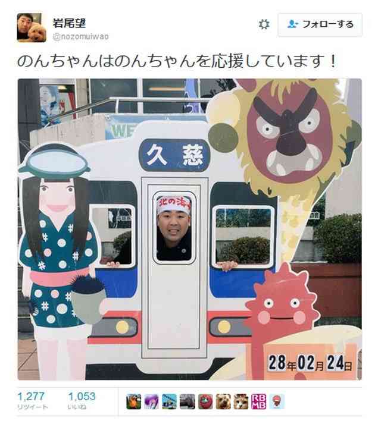Open the gear settings menu beside the Follow button

tap(264, 24)
